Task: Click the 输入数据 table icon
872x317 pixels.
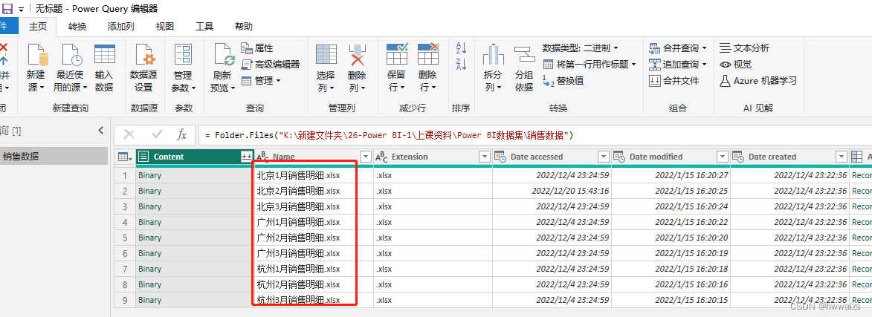Action: click(105, 56)
